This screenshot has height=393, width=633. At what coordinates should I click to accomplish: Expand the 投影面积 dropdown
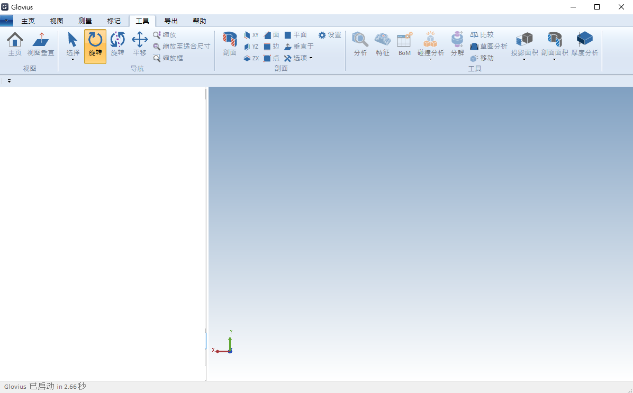524,60
